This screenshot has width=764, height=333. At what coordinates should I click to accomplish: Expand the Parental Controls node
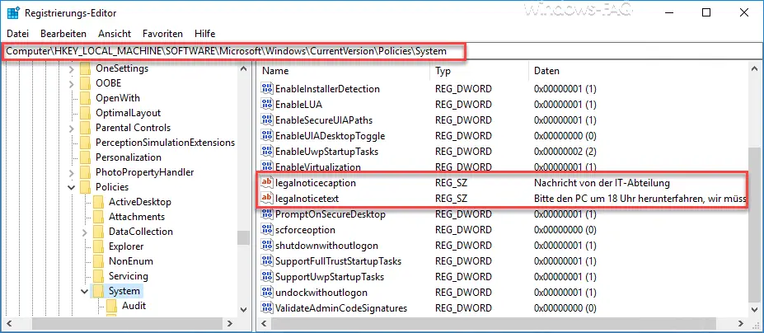pyautogui.click(x=72, y=128)
